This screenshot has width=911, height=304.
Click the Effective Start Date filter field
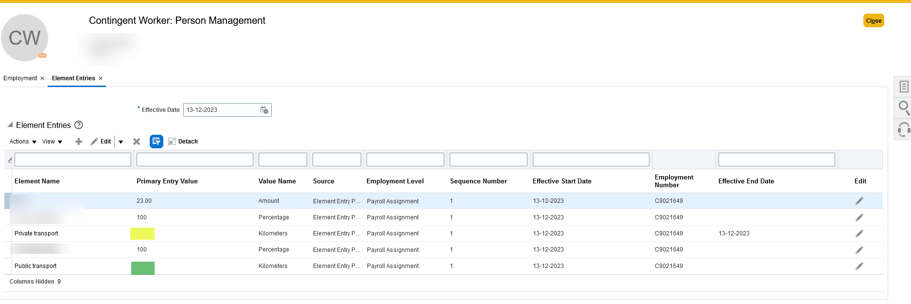(x=591, y=160)
